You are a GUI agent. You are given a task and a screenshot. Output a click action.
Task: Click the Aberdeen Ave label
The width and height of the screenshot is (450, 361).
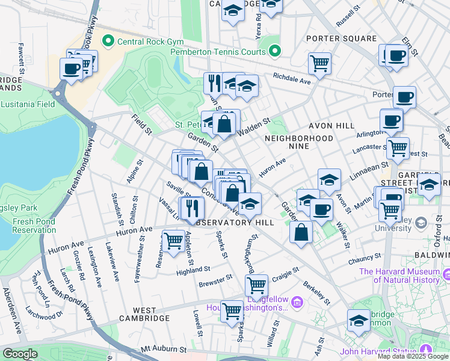click(12, 311)
